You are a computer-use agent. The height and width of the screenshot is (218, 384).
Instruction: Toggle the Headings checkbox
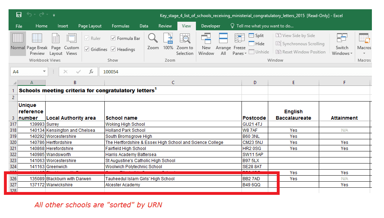tap(113, 49)
